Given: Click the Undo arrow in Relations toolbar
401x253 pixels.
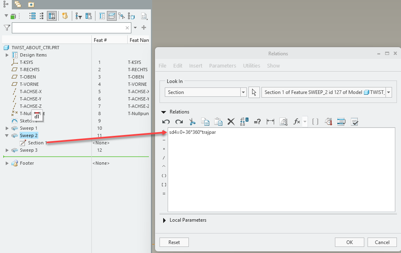Looking at the screenshot, I should pyautogui.click(x=166, y=121).
